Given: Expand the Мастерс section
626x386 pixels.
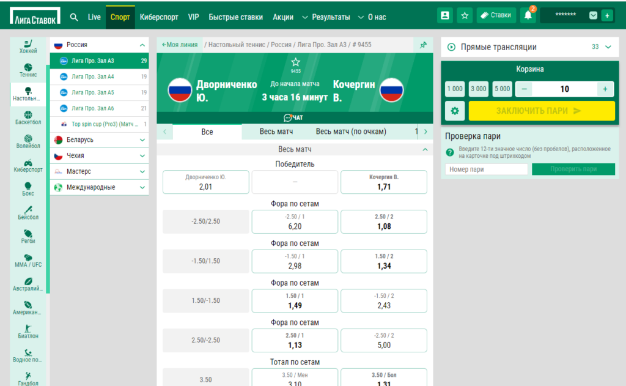Looking at the screenshot, I should point(100,171).
